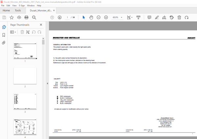Print the document with printer icon

pos(26,17)
